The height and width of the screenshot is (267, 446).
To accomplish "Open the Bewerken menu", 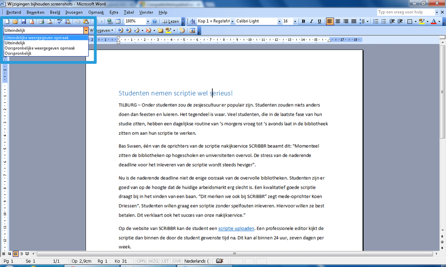I will coord(35,12).
